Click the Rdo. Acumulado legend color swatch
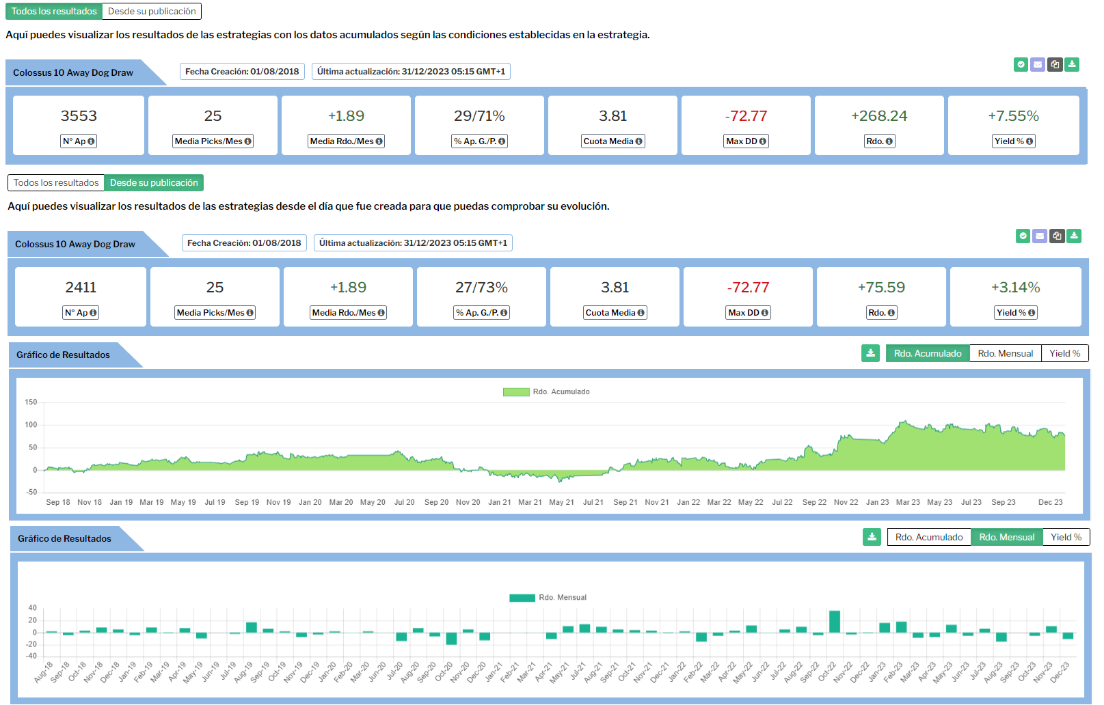This screenshot has height=705, width=1104. (516, 392)
